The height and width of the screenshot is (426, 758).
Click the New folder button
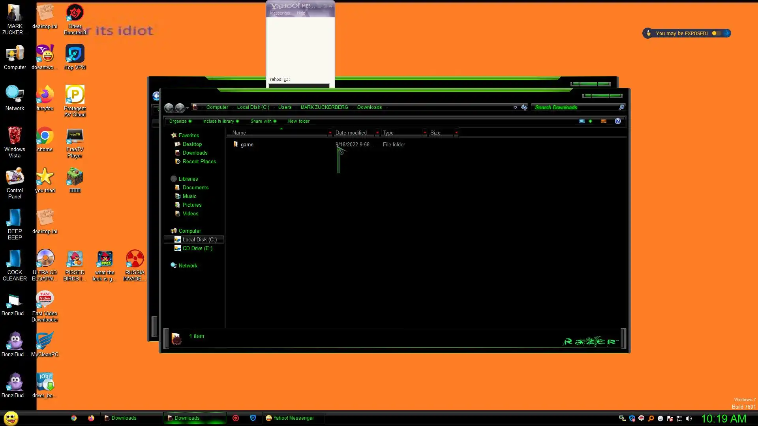coord(298,121)
